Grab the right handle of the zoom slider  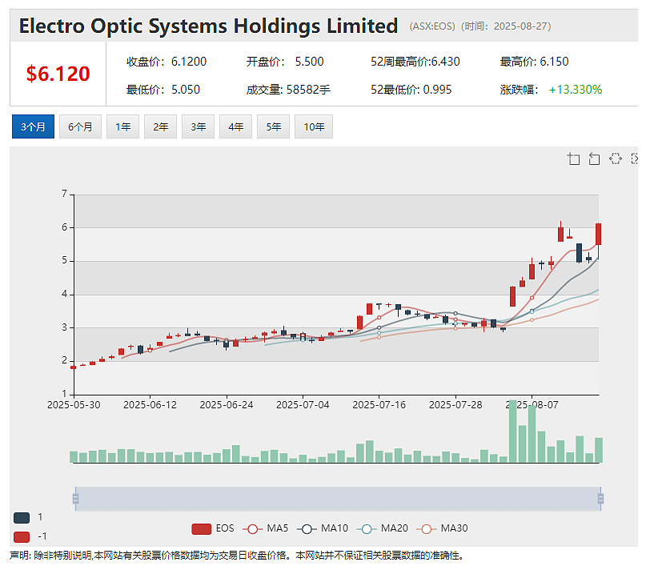click(600, 499)
